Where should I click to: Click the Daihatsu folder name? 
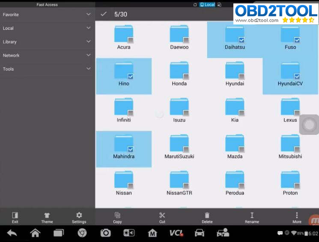coord(235,47)
